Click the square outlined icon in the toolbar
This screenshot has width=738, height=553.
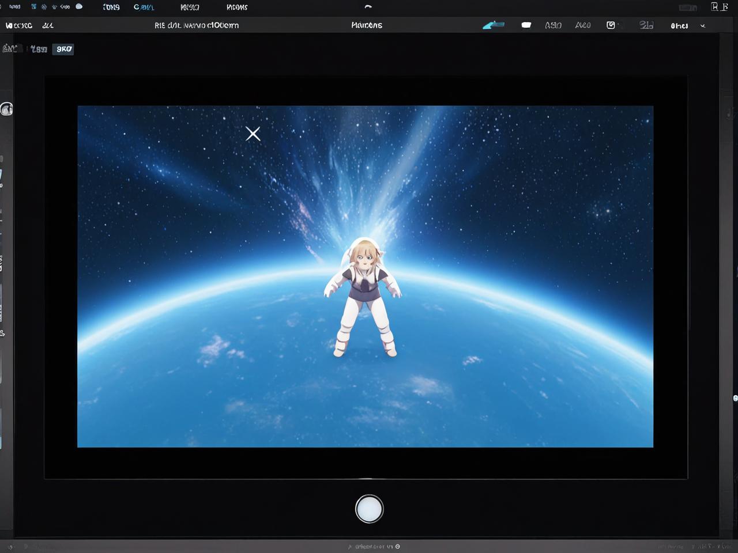click(611, 25)
